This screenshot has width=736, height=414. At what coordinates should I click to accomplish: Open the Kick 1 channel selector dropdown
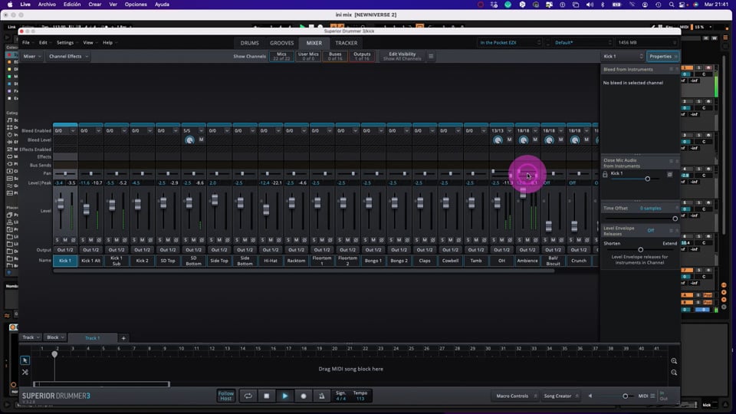(623, 56)
